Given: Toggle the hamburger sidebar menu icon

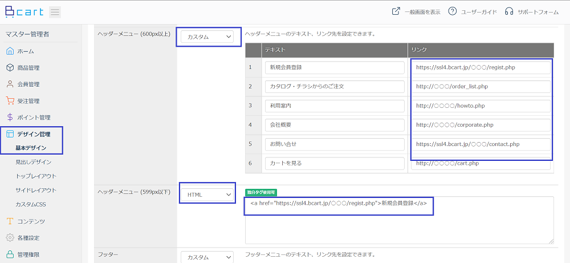Looking at the screenshot, I should click(55, 12).
